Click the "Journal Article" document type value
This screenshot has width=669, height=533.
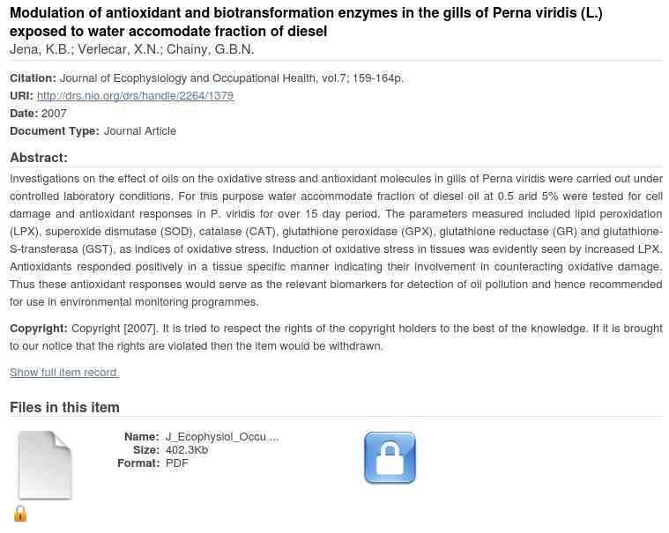(x=140, y=131)
